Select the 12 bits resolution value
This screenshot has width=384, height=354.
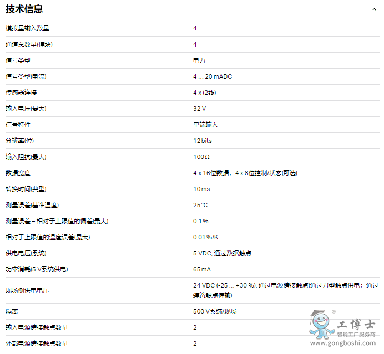[203, 141]
